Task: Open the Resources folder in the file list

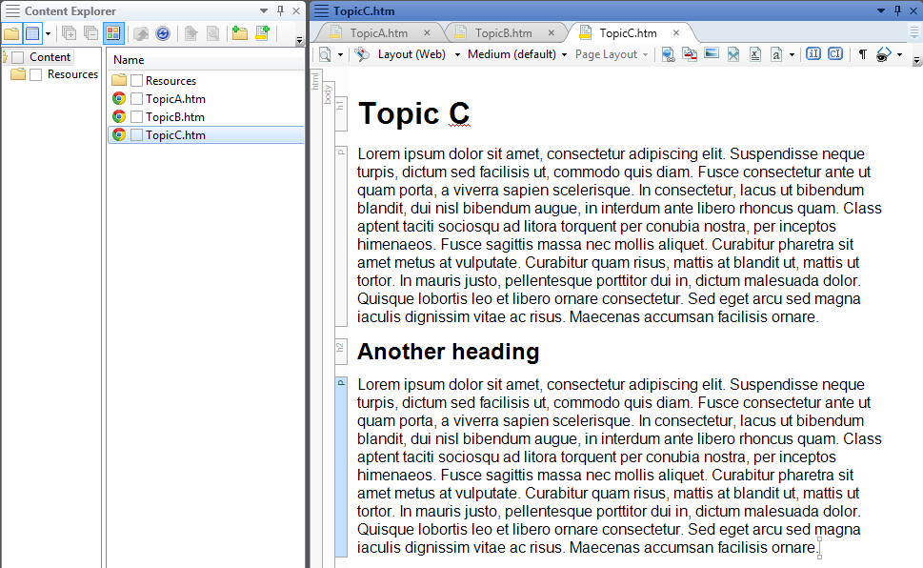Action: (x=171, y=81)
